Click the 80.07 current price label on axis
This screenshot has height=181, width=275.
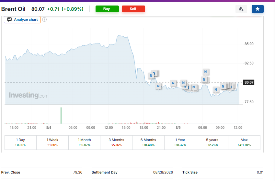[x=249, y=82]
